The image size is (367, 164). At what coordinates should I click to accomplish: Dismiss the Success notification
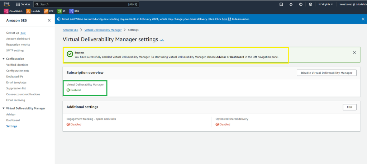click(x=354, y=52)
